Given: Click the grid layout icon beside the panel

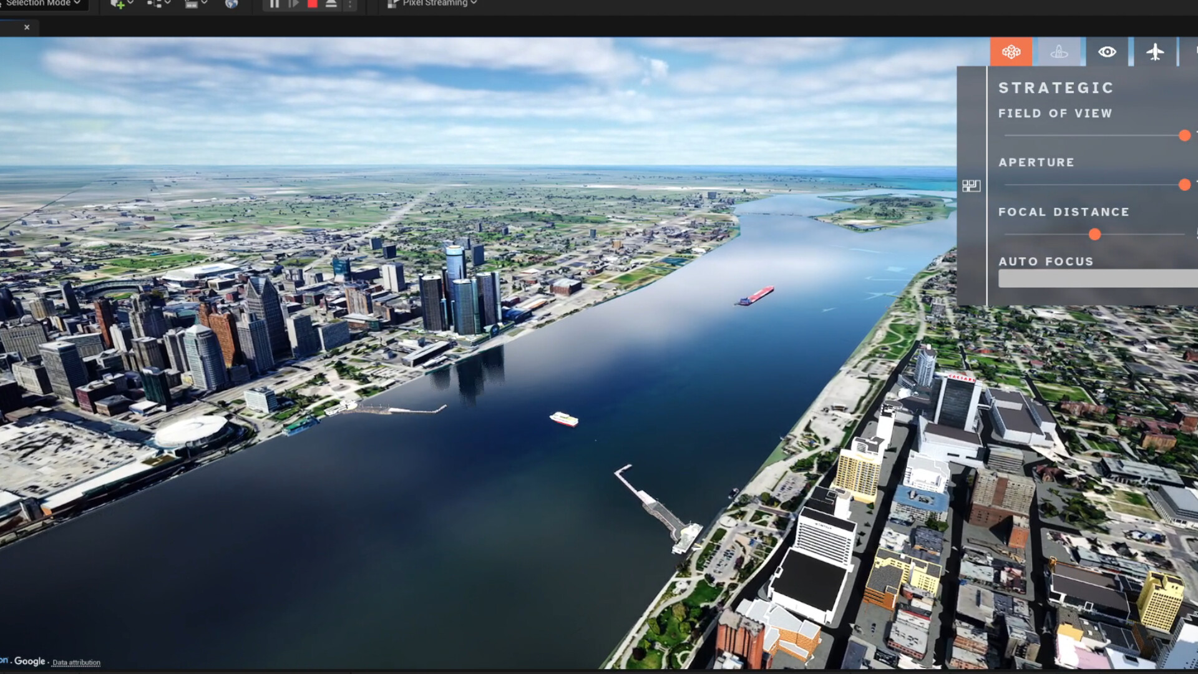Looking at the screenshot, I should tap(972, 185).
